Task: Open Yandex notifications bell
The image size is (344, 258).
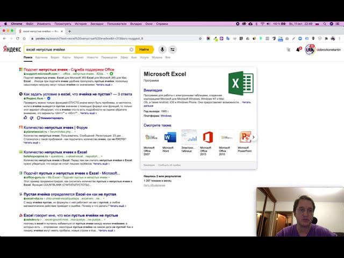Action: point(298,49)
